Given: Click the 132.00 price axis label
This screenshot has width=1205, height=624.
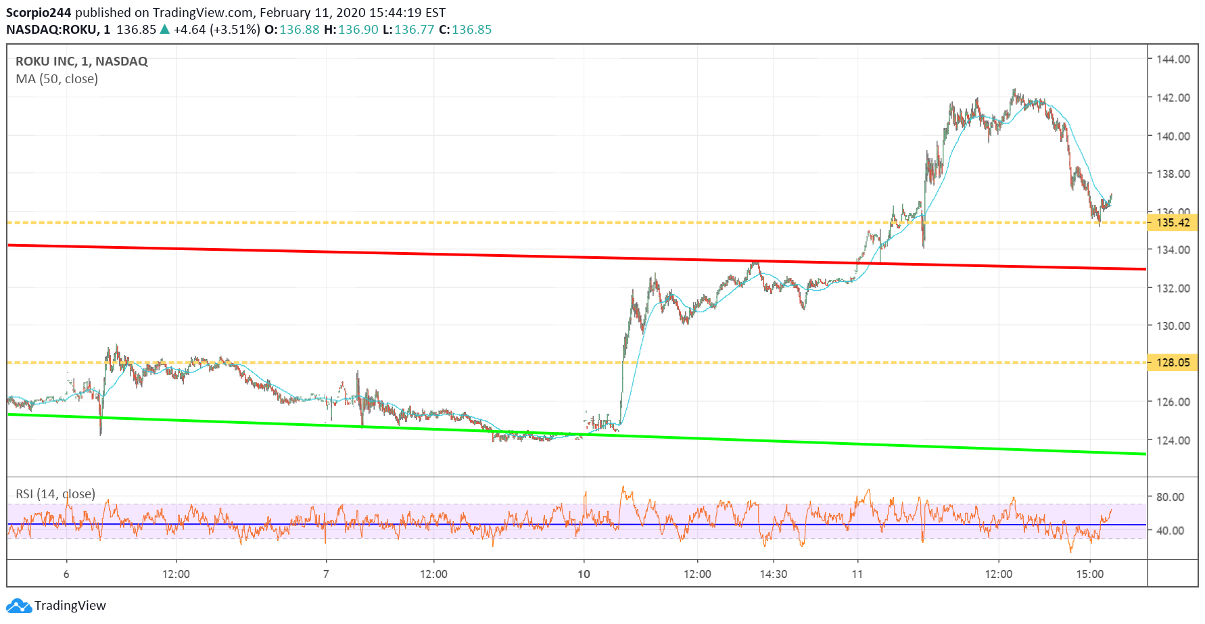Looking at the screenshot, I should coord(1173,289).
